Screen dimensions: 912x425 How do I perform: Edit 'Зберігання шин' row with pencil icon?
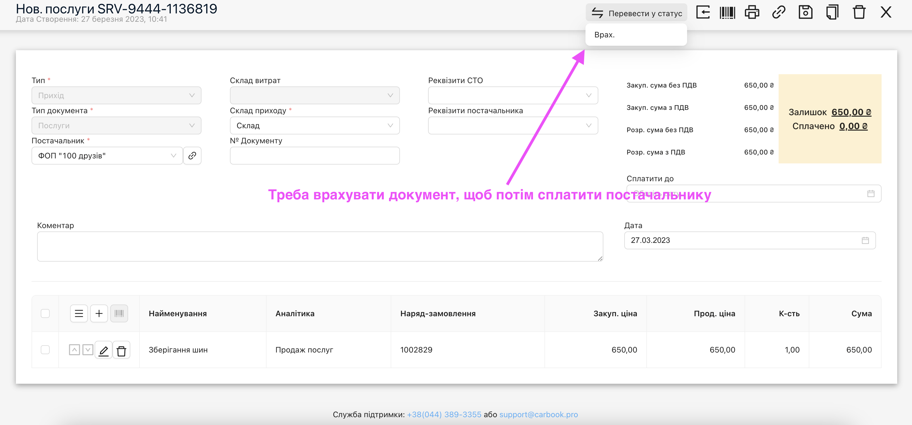(103, 350)
